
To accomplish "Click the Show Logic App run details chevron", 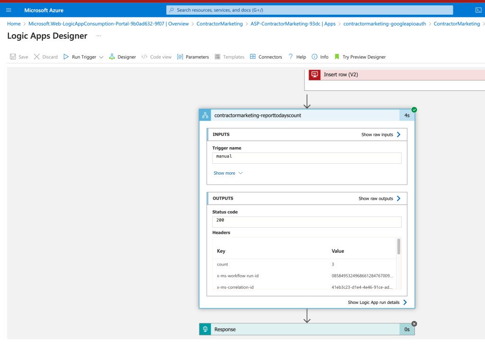I will (405, 302).
